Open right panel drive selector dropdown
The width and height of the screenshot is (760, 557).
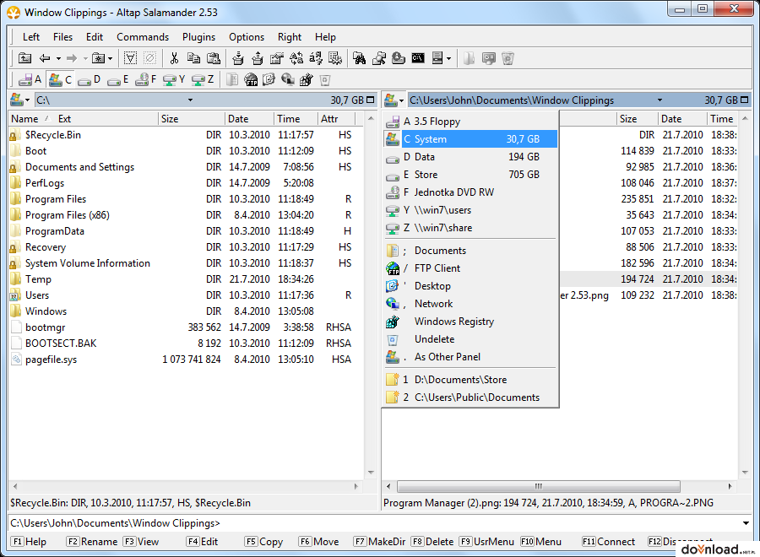click(x=394, y=100)
